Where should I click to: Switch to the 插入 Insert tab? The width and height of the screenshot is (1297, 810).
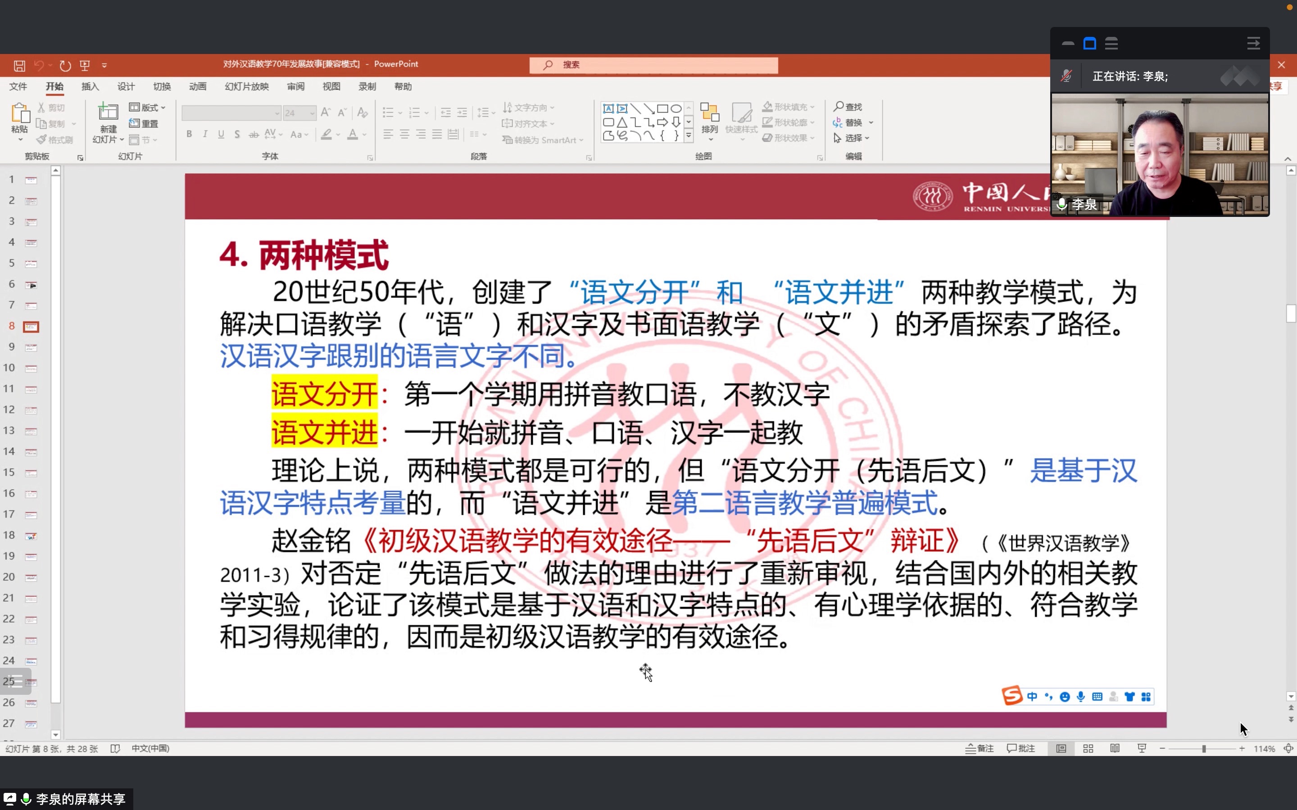click(x=90, y=86)
